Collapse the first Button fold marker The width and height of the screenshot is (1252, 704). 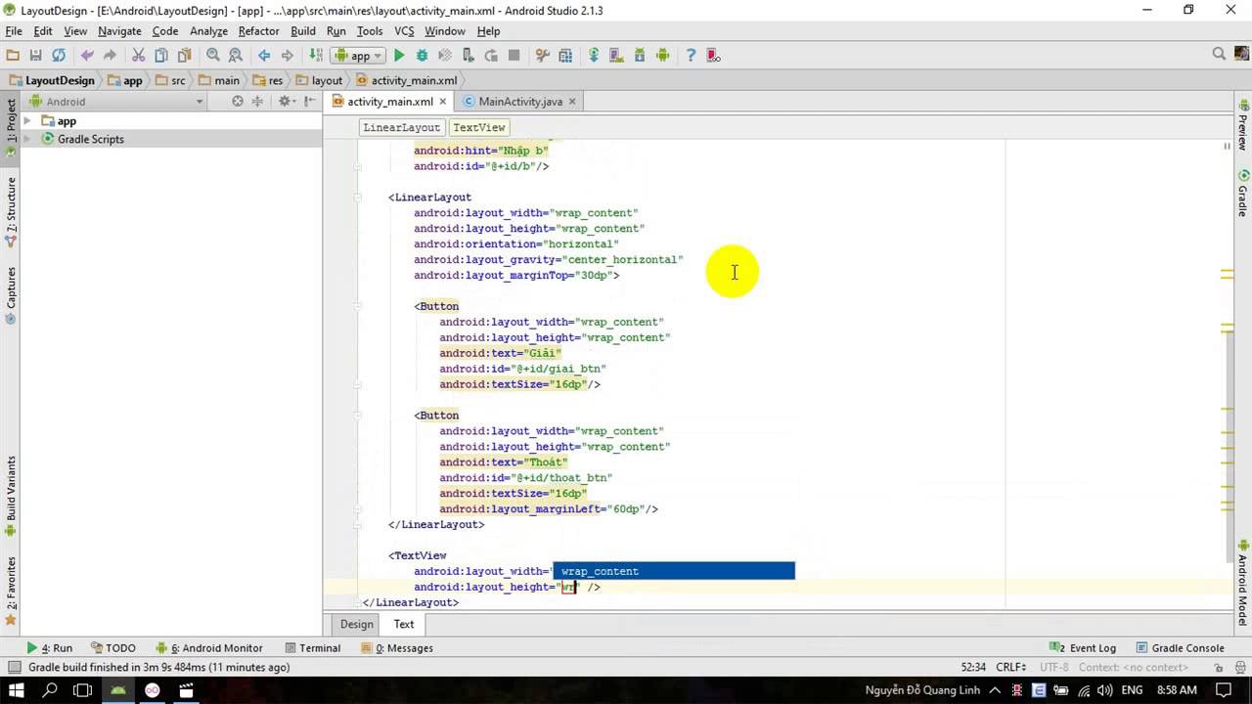(359, 306)
